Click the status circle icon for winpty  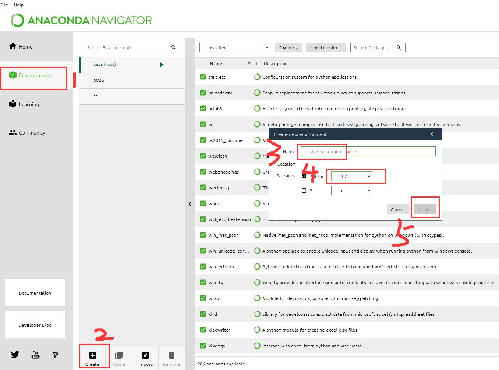coord(257,282)
